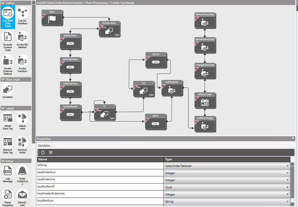The height and width of the screenshot is (207, 298).
Task: Choose the Invoke BO Method tool
Action: point(22,40)
